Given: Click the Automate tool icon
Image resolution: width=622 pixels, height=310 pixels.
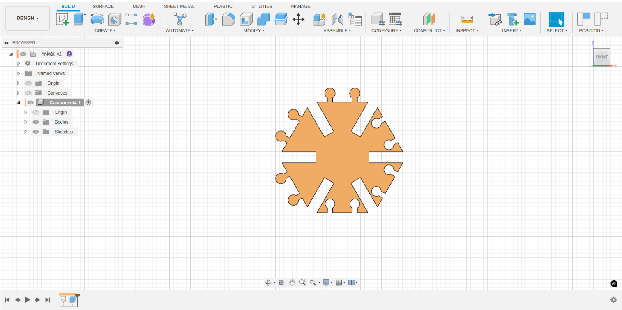Looking at the screenshot, I should 180,19.
